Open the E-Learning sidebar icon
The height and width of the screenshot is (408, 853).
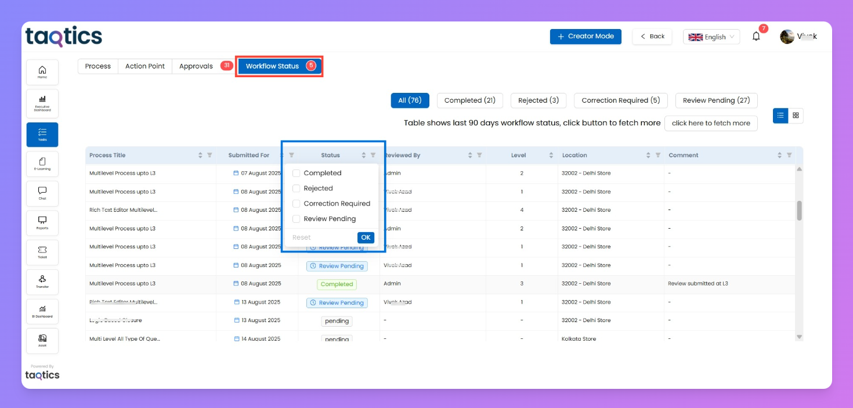pos(42,164)
